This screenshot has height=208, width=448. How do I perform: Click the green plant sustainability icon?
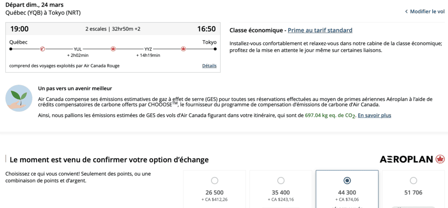point(19,98)
